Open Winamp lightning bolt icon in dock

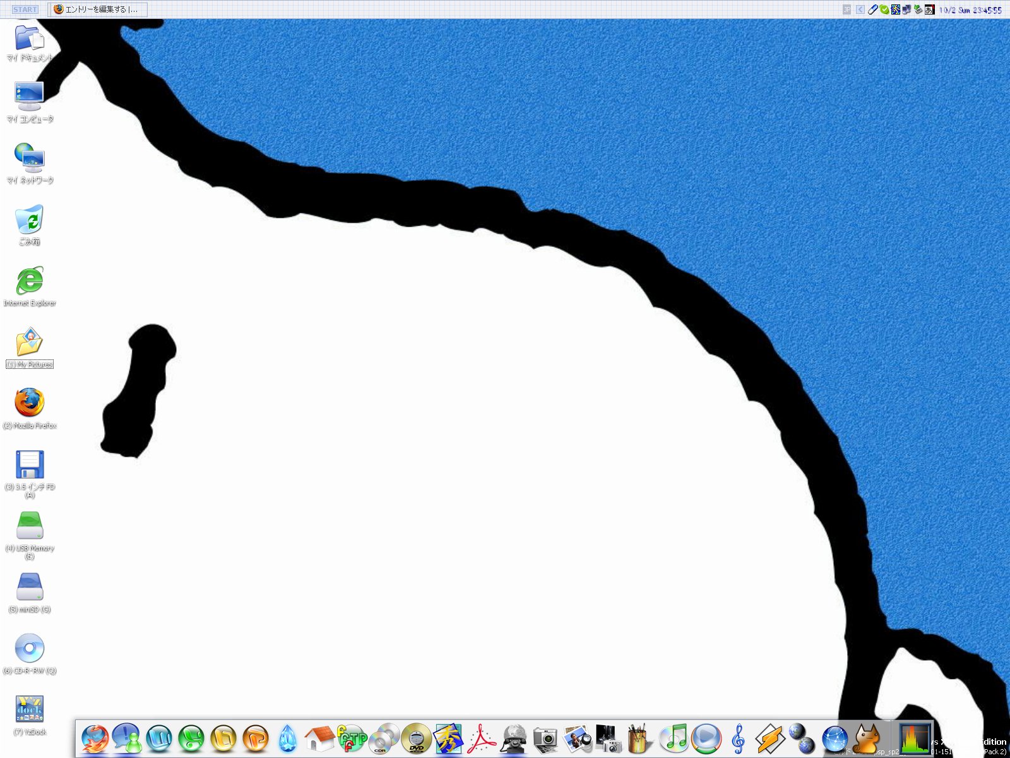point(770,738)
